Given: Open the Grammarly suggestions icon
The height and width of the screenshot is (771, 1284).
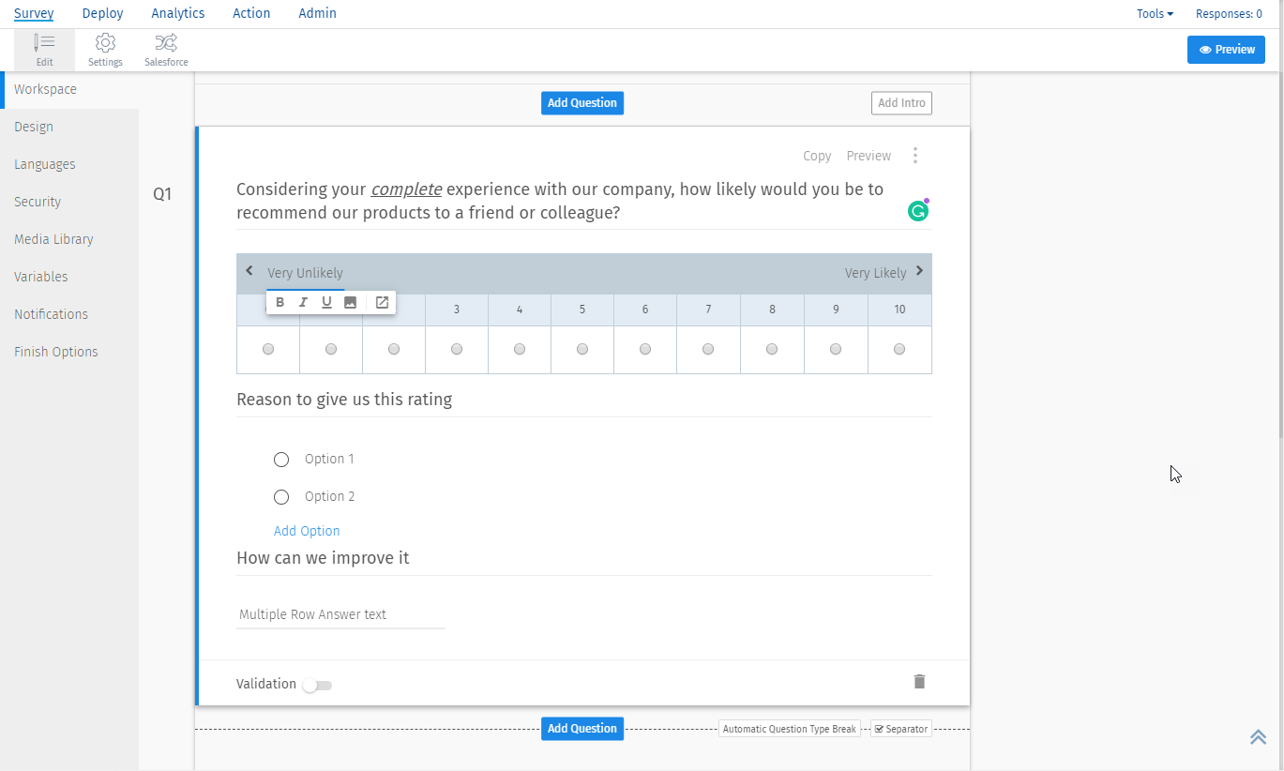Looking at the screenshot, I should tap(917, 211).
